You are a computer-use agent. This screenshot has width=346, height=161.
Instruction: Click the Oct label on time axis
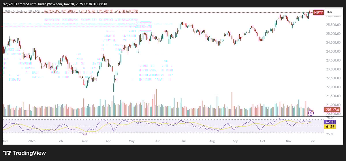(263, 141)
